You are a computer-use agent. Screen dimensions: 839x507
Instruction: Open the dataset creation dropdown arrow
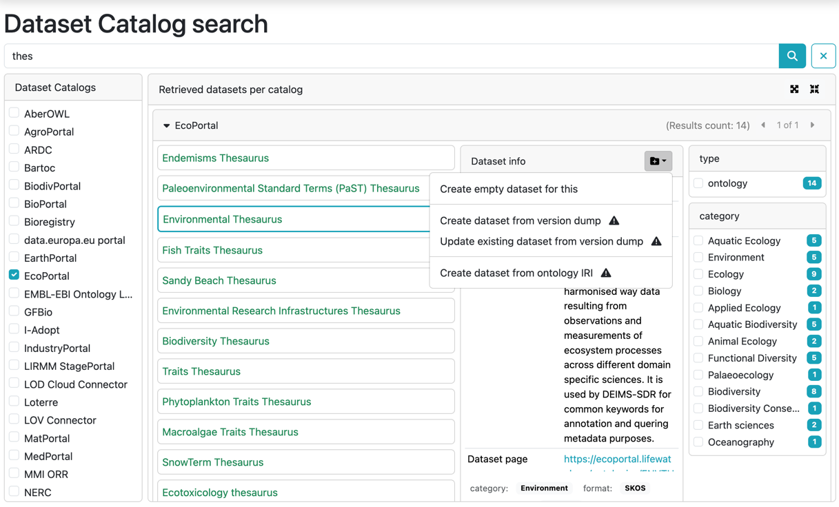(x=665, y=161)
